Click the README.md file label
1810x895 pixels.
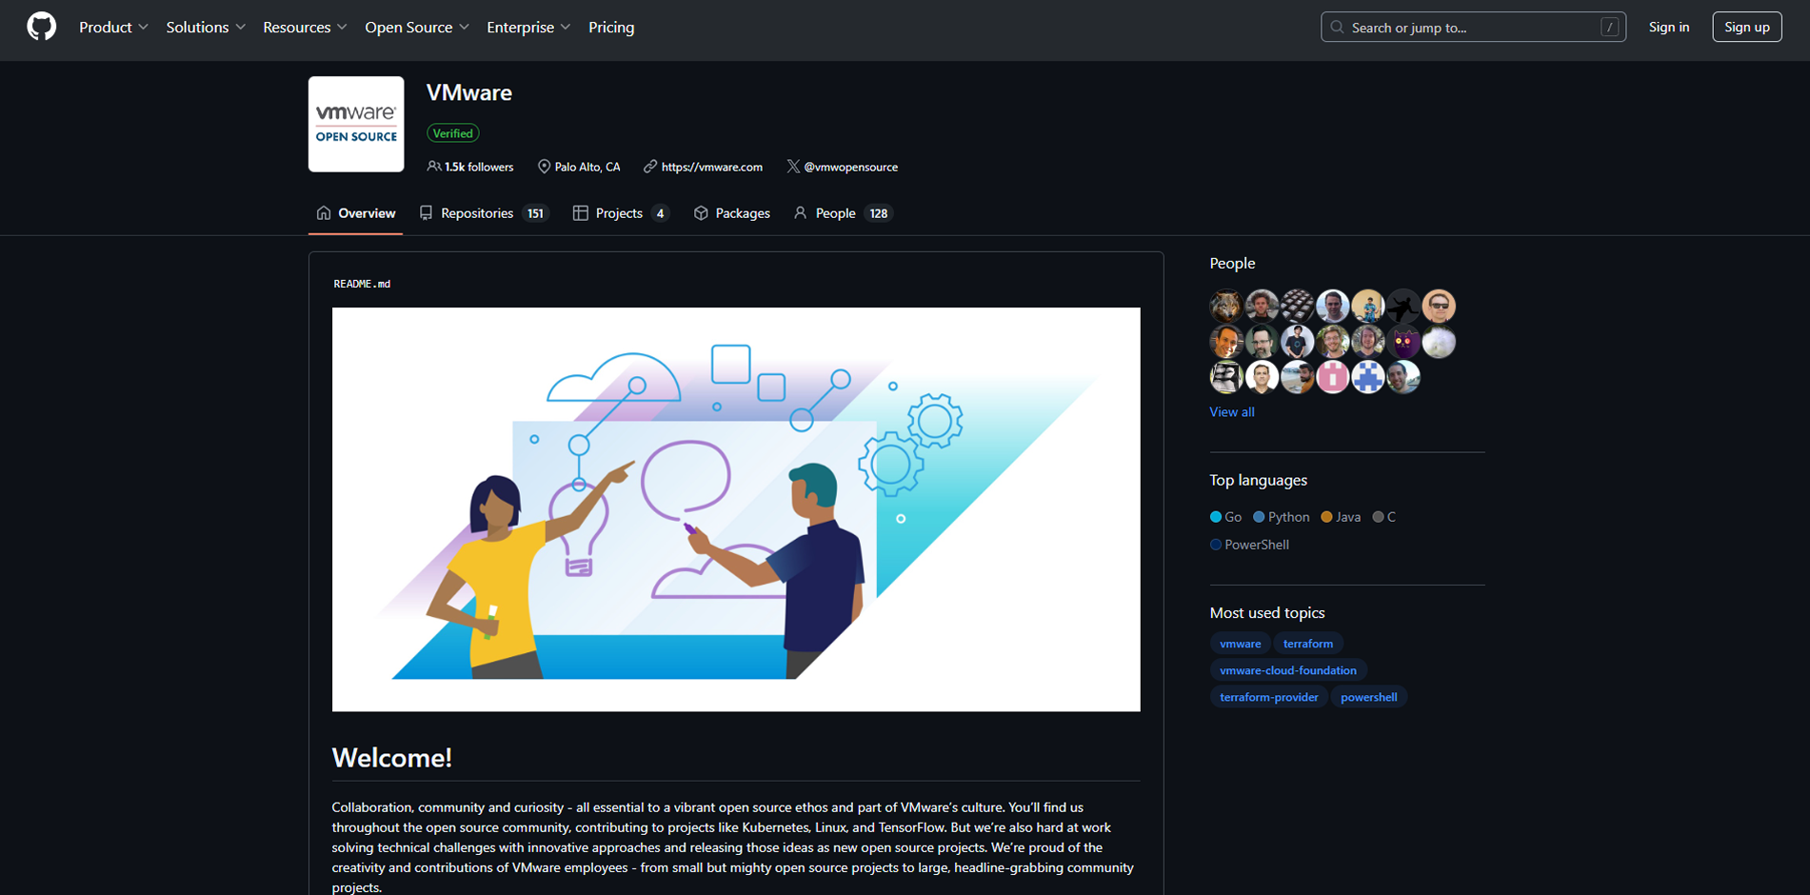(362, 284)
